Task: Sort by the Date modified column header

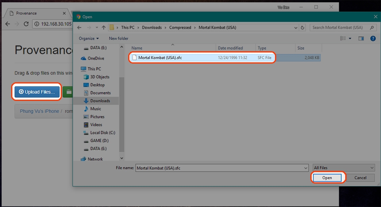Action: coord(230,48)
